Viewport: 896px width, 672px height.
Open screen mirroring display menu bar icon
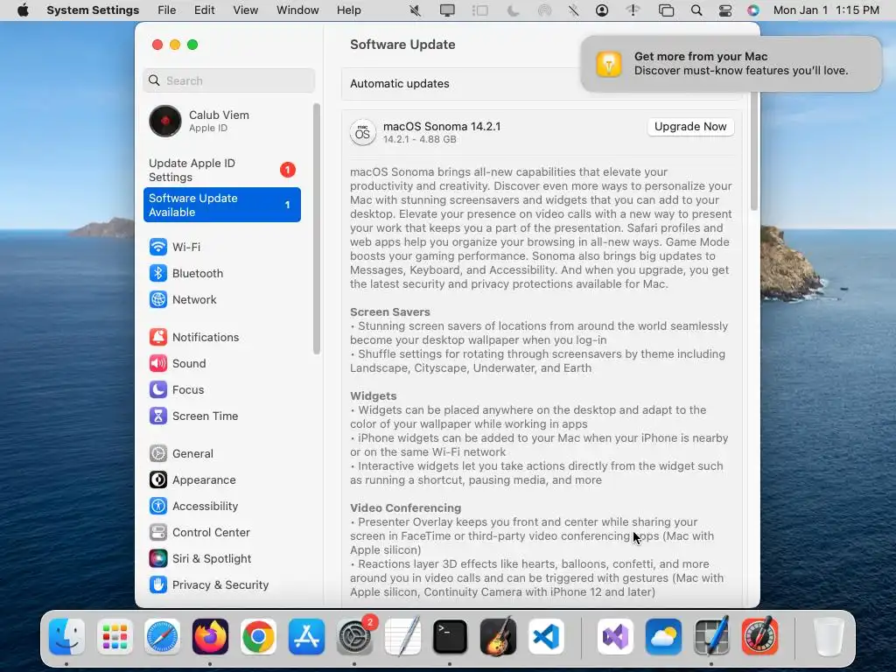[447, 10]
